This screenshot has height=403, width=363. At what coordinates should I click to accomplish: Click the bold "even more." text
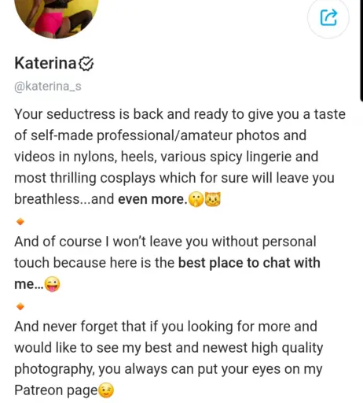click(153, 199)
